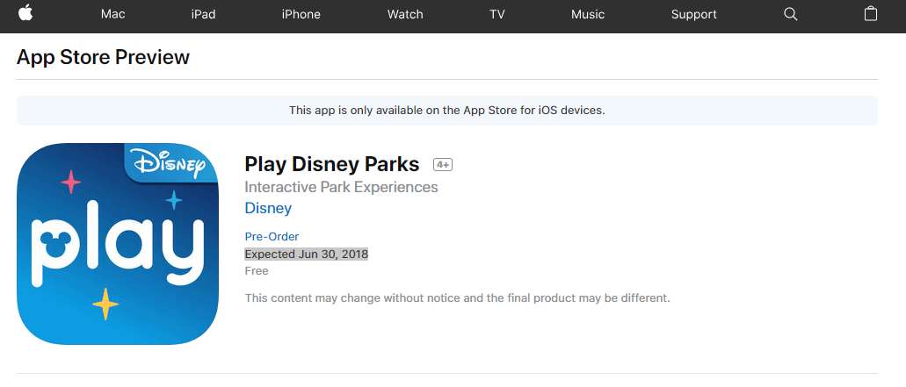Click the Interactive Park Experiences subtitle
Screen dimensions: 906x387
(x=342, y=188)
